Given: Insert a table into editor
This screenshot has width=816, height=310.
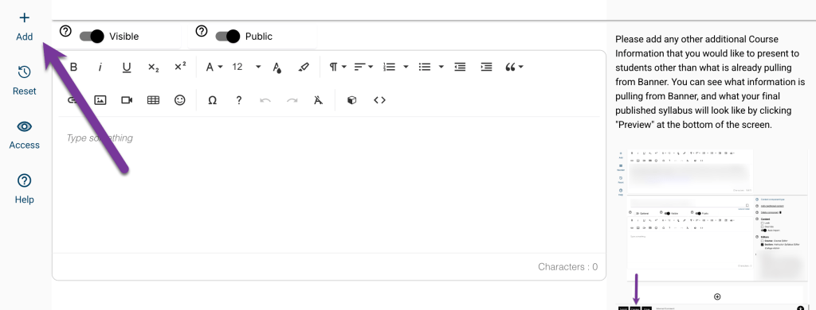Looking at the screenshot, I should point(153,100).
